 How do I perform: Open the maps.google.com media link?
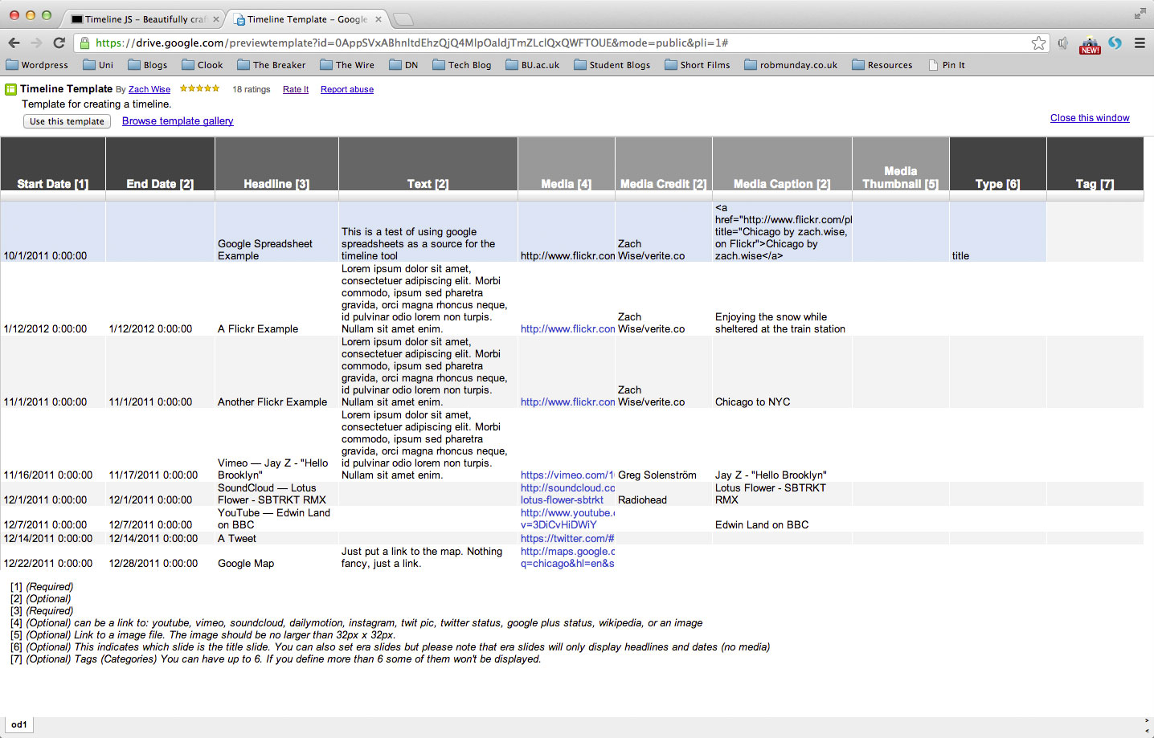567,557
